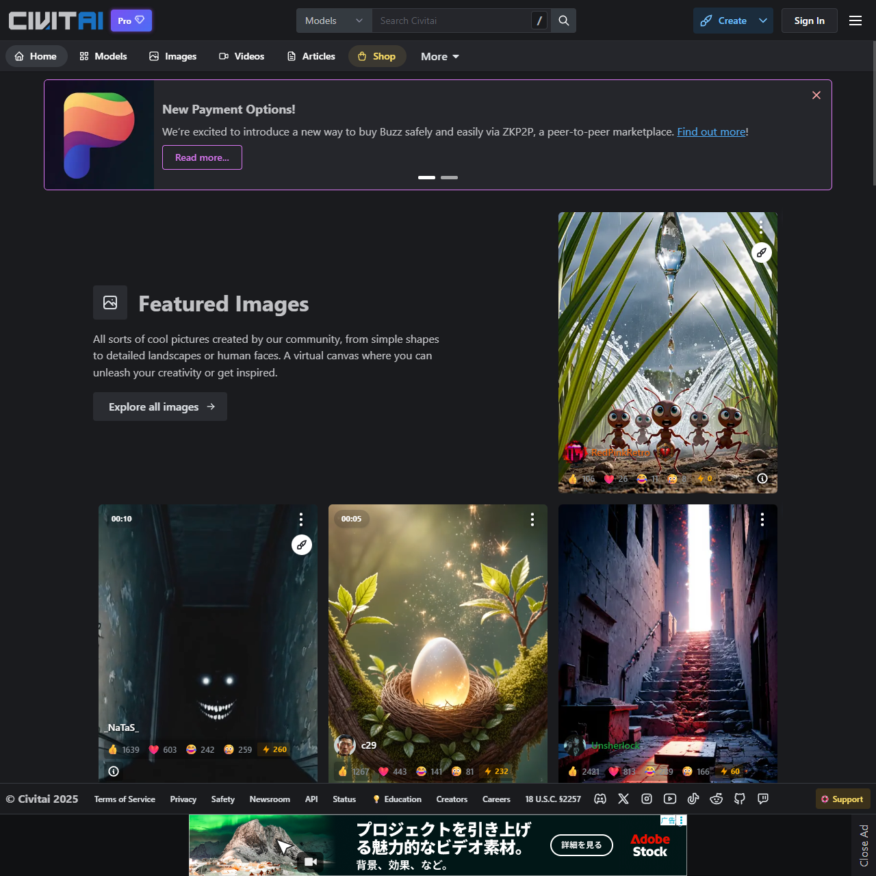Open the X (Twitter) footer icon

(x=623, y=799)
